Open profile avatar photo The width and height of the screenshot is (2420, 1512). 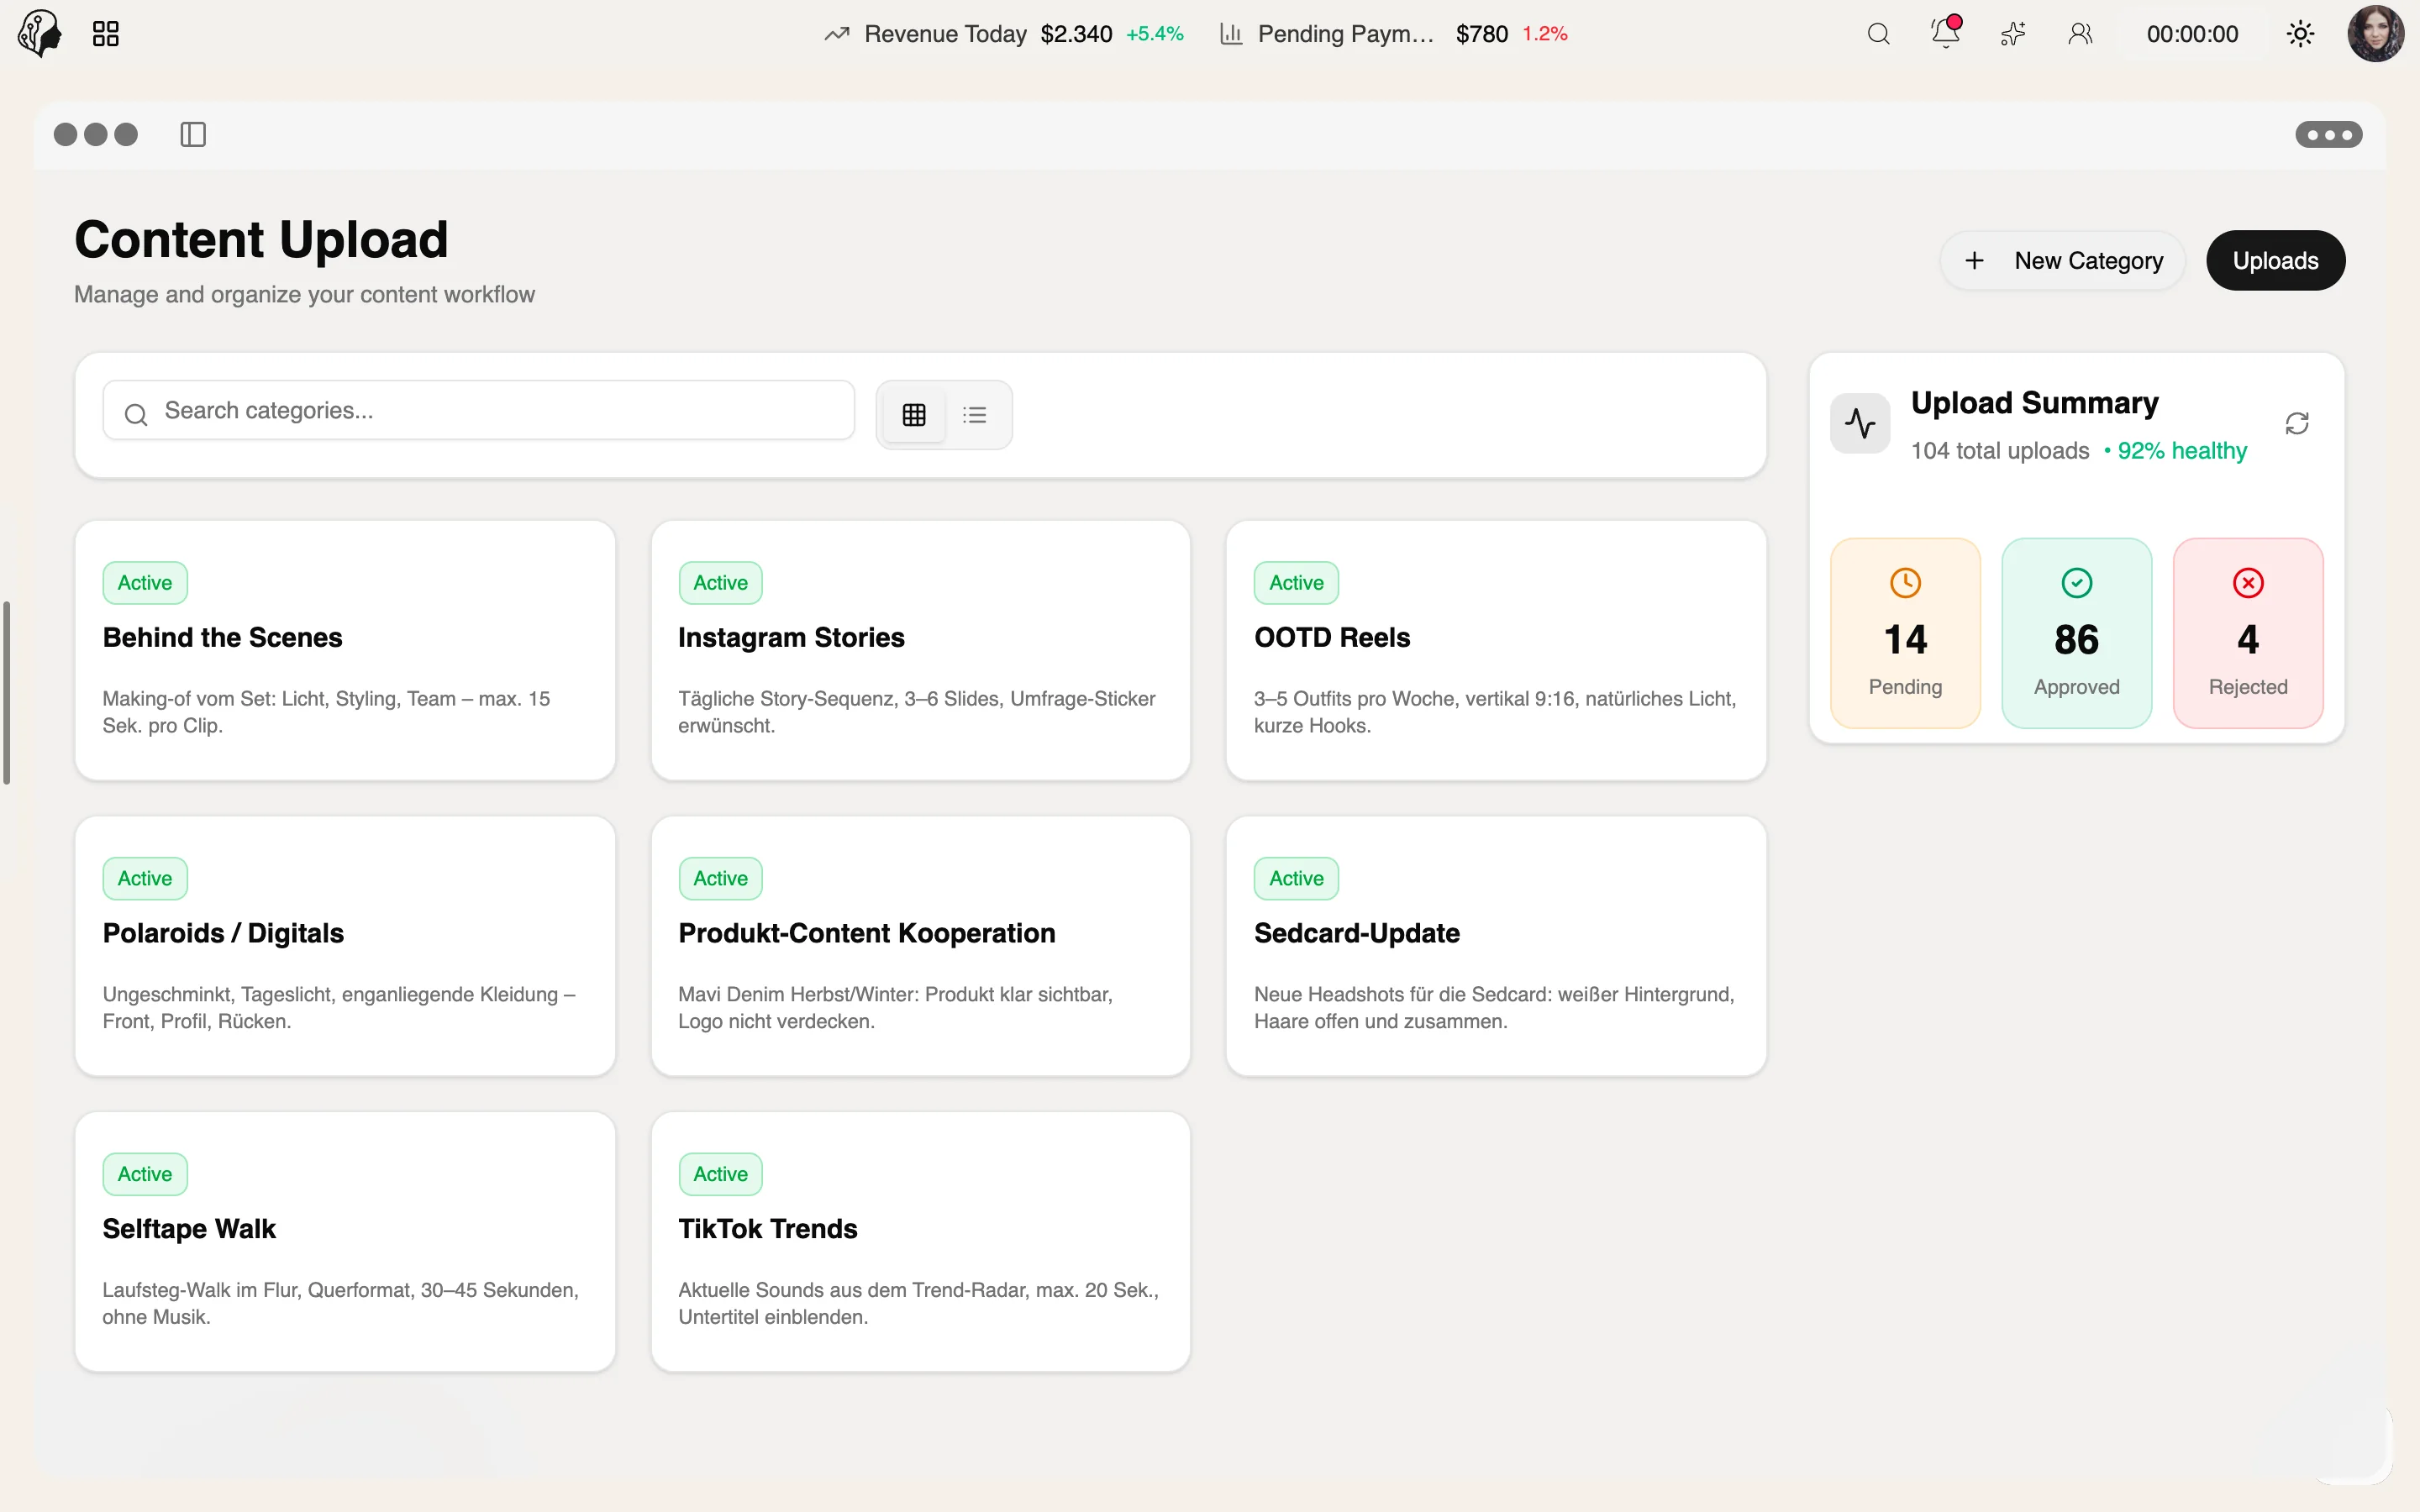click(x=2376, y=34)
